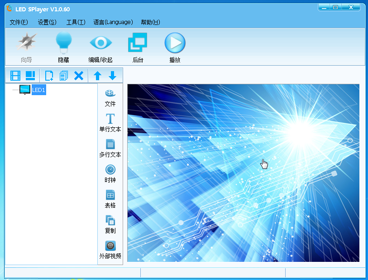368x280 pixels.
Task: Insert a 表格 table element
Action: [110, 199]
